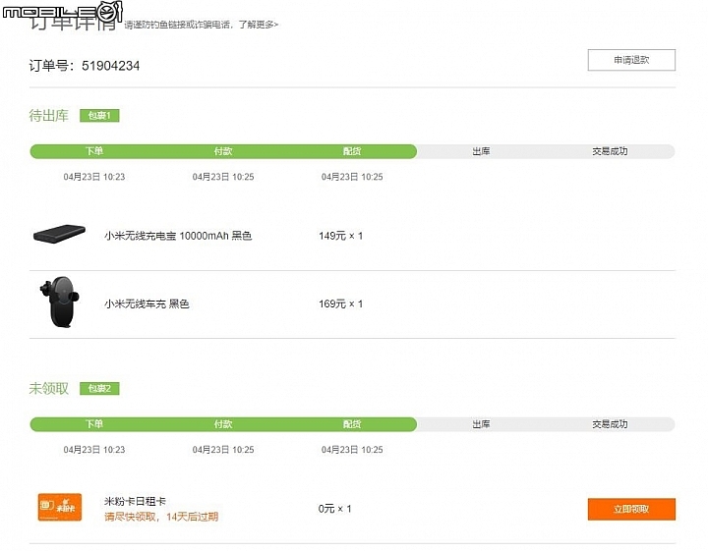Click the 未领取 status heading

49,388
